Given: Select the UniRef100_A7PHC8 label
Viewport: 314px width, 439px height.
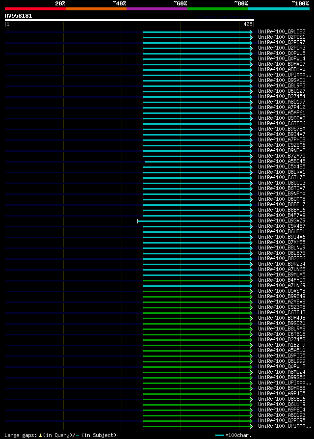Looking at the screenshot, I should 282,140.
